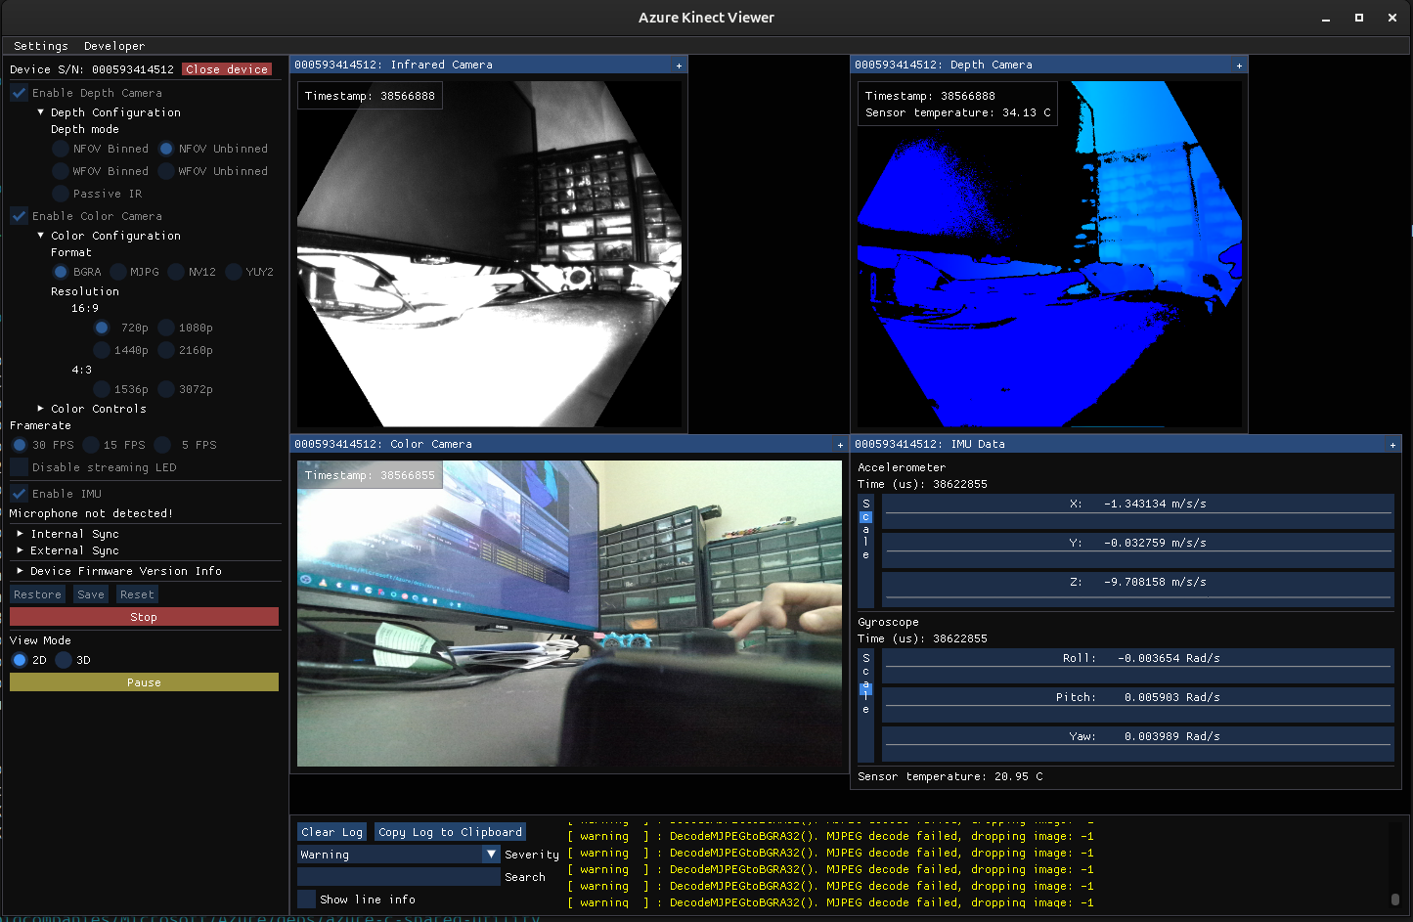The image size is (1413, 922).
Task: Expand Device Firmware Version Info
Action: [20, 571]
